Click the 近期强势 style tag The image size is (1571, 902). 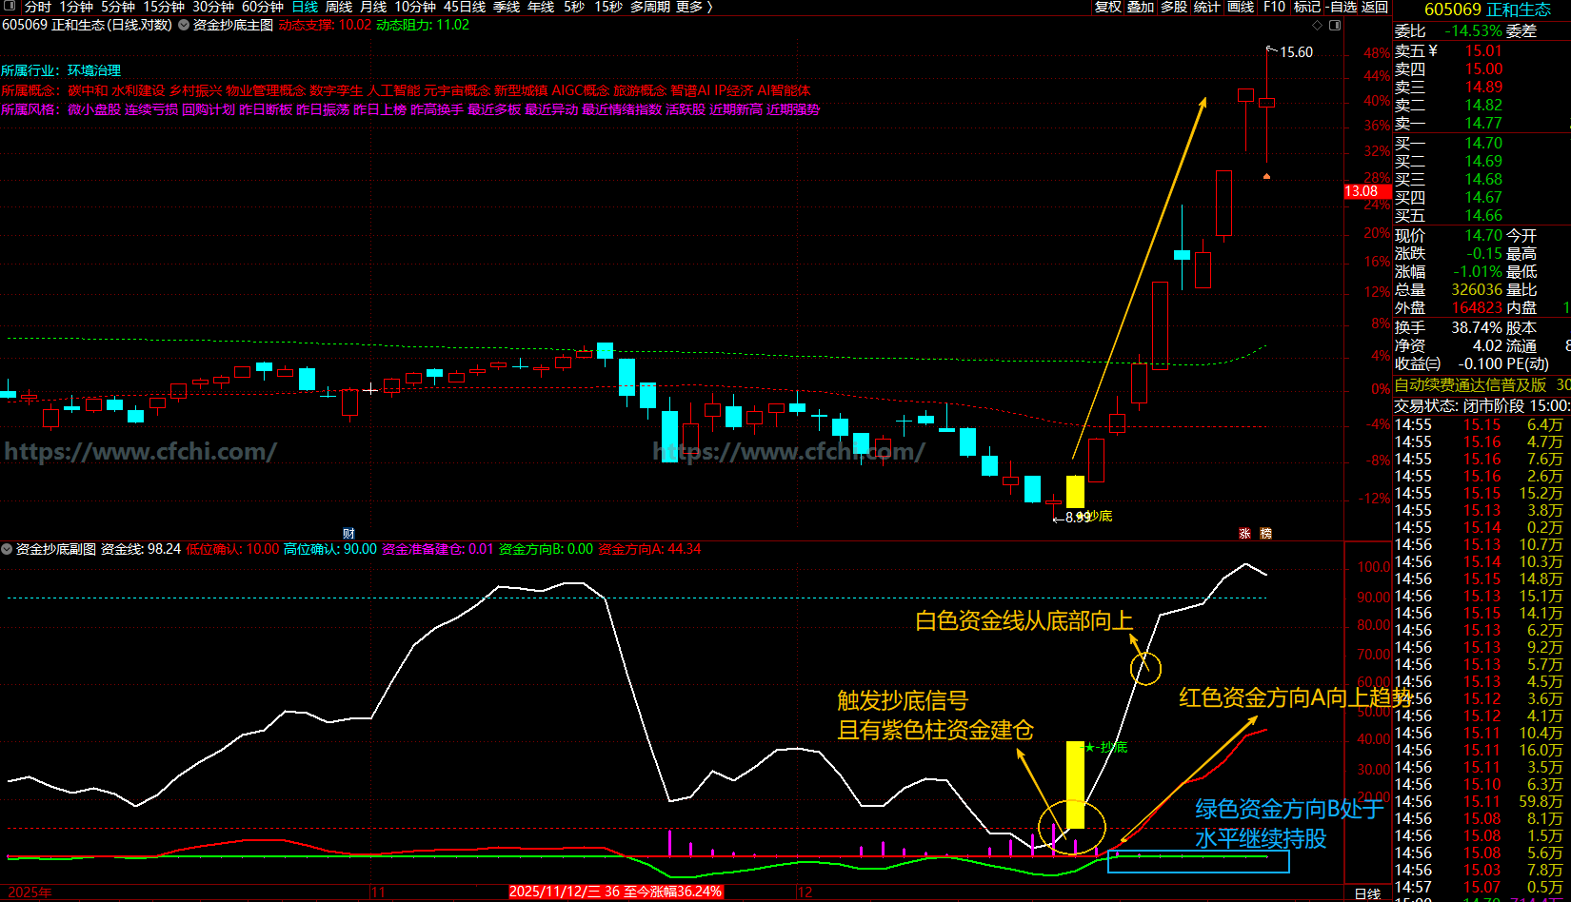pos(793,109)
